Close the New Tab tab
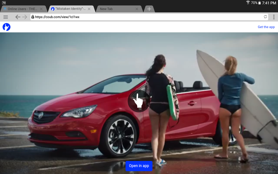This screenshot has width=278, height=174. point(137,9)
